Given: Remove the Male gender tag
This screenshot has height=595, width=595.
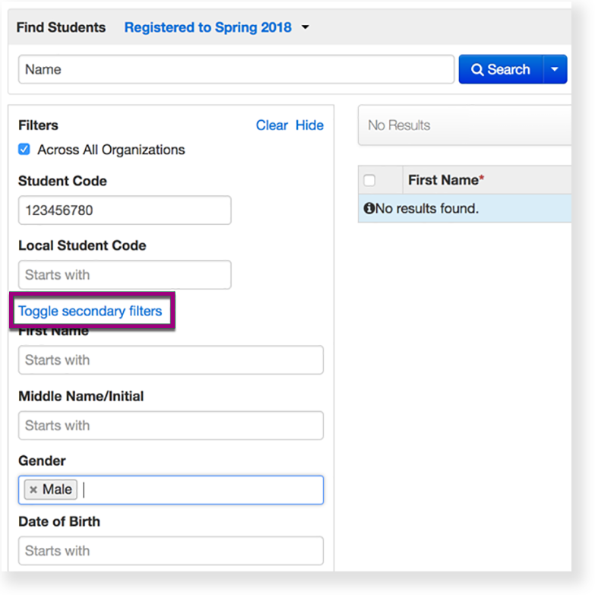Looking at the screenshot, I should click(33, 490).
